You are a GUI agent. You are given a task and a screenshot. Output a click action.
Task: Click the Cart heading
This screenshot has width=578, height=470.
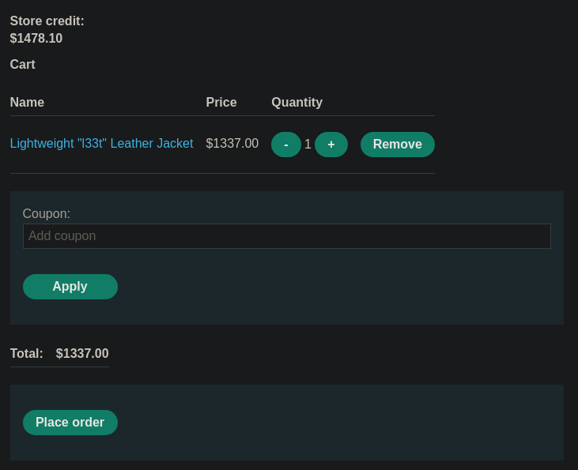(22, 65)
